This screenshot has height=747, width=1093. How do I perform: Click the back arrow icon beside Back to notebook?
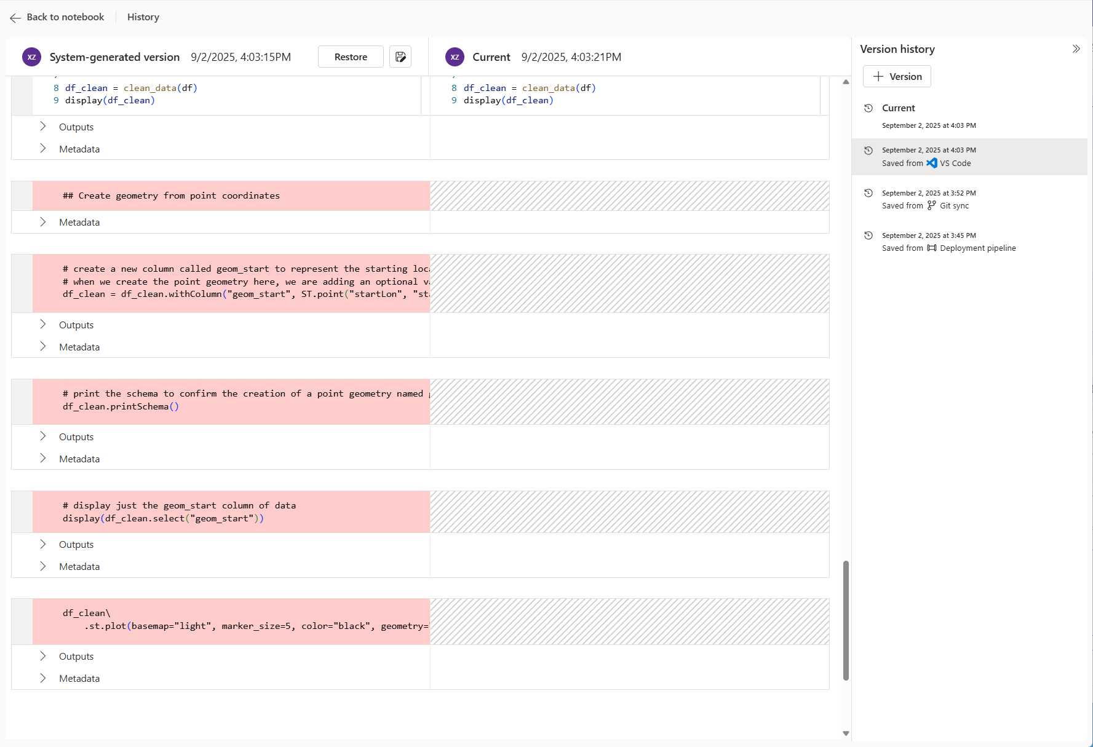click(15, 18)
